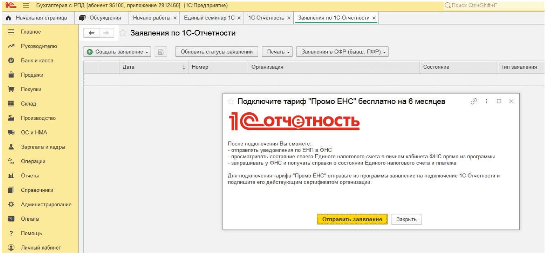The image size is (547, 255).
Task: Sort by Состояние column header
Action: tap(459, 67)
